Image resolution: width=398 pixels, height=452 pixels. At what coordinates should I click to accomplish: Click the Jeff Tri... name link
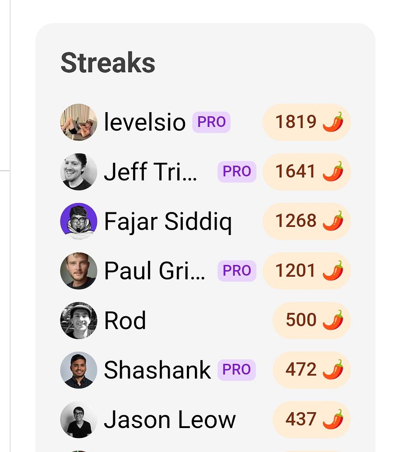point(151,172)
